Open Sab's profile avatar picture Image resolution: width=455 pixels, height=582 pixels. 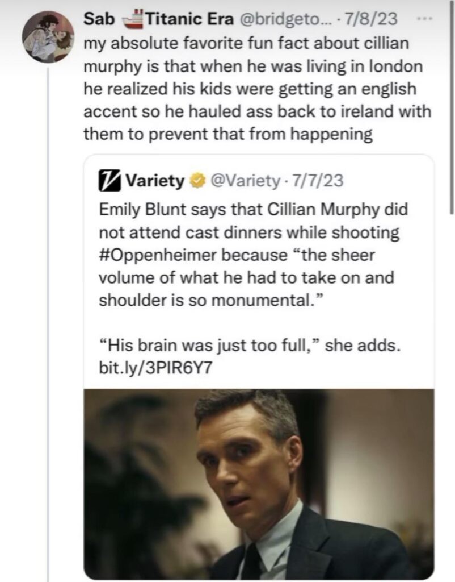(x=48, y=36)
